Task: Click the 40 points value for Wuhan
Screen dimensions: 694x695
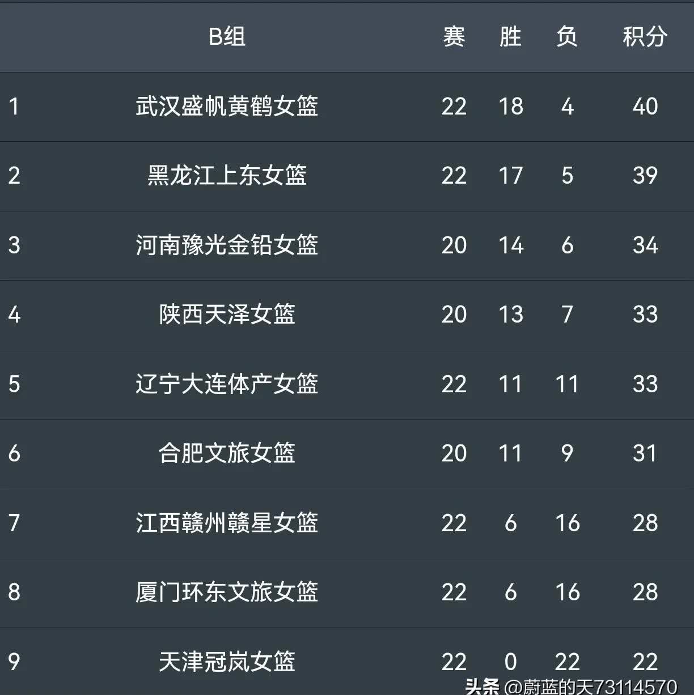Action: 645,106
